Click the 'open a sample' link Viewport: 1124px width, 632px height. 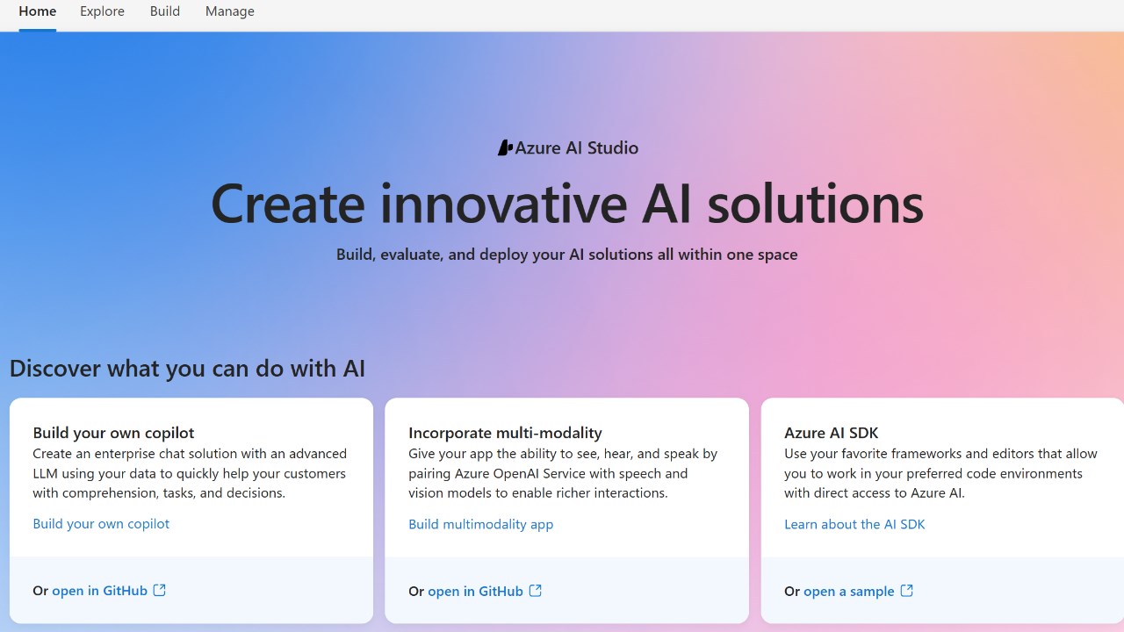click(848, 591)
